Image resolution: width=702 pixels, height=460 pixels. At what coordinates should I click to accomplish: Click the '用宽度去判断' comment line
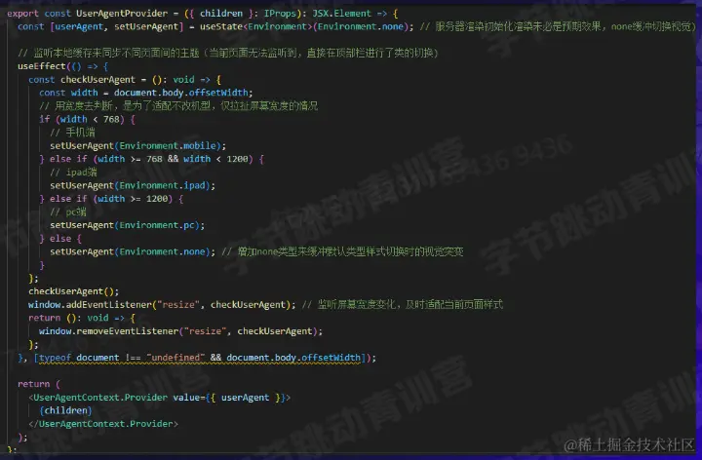(178, 106)
